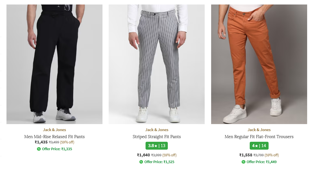Open the black relaxed fit pants image

pos(54,64)
